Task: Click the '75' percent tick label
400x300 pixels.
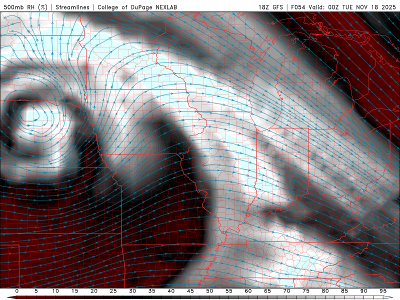Action: (306, 291)
